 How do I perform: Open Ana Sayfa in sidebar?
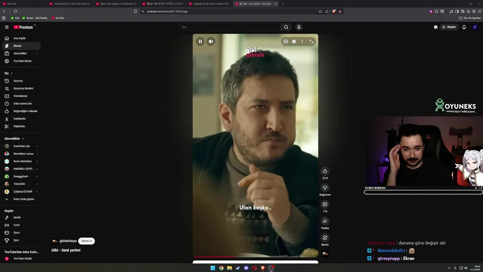[x=22, y=38]
